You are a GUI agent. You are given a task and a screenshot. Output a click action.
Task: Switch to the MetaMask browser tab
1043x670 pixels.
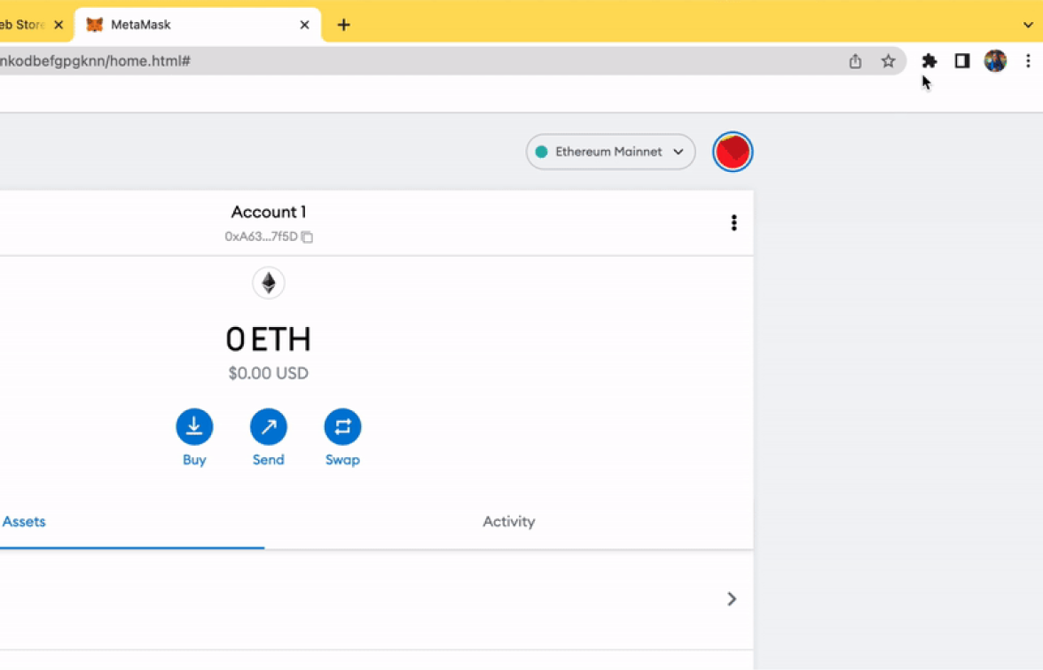point(198,25)
